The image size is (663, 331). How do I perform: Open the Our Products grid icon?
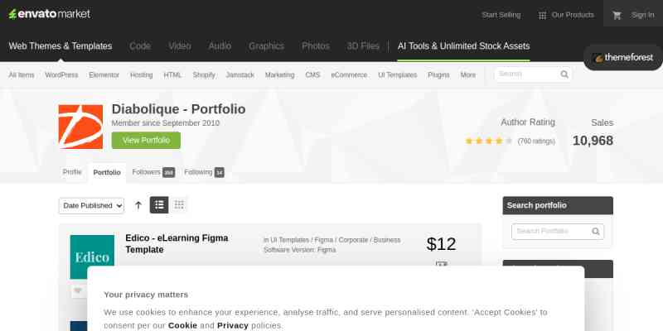tap(542, 16)
